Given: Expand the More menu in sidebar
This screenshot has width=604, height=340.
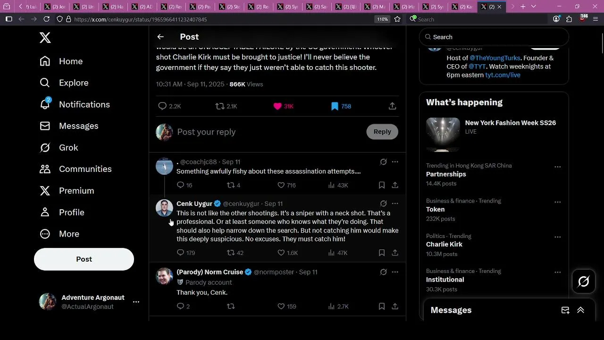Looking at the screenshot, I should point(59,234).
